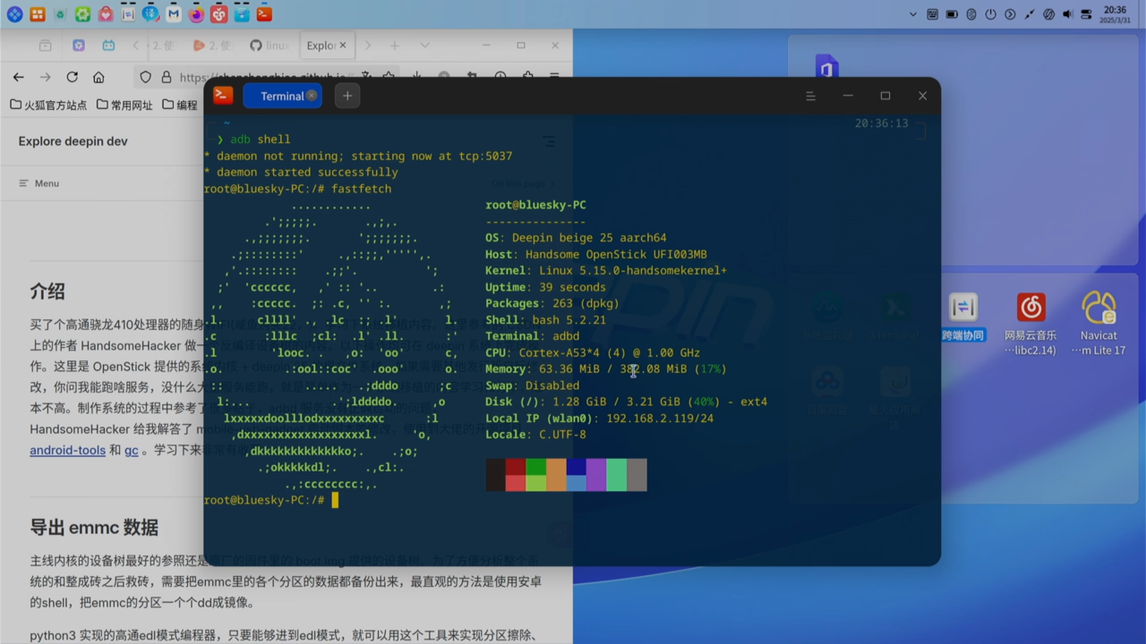The image size is (1146, 644).
Task: Open the 跨端协同 desktop app icon
Action: tap(963, 317)
